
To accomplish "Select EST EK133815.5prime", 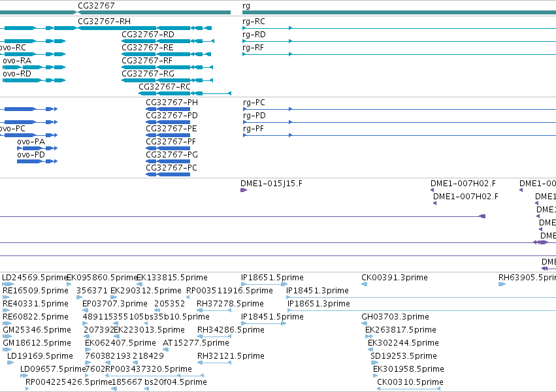I will click(140, 284).
